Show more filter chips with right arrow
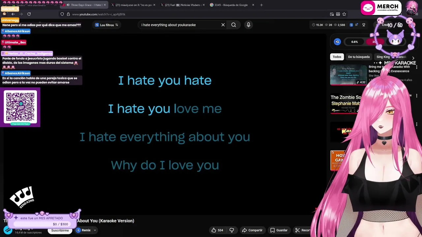The width and height of the screenshot is (422, 237). tap(413, 58)
